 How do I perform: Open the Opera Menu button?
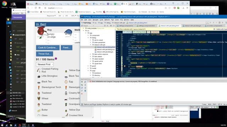[30, 4]
